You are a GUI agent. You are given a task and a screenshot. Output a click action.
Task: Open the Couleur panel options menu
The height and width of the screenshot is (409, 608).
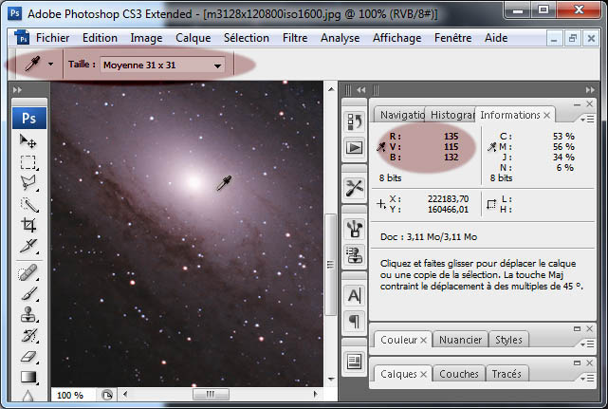click(x=588, y=344)
